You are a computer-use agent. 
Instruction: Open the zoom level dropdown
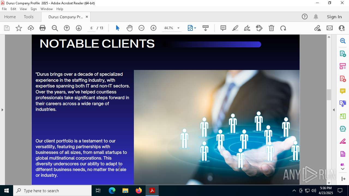pyautogui.click(x=179, y=28)
